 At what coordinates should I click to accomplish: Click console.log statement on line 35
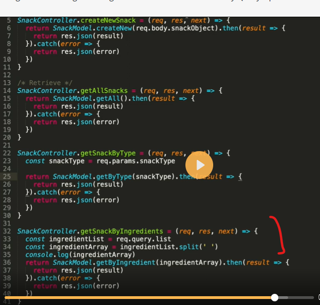[x=80, y=254]
